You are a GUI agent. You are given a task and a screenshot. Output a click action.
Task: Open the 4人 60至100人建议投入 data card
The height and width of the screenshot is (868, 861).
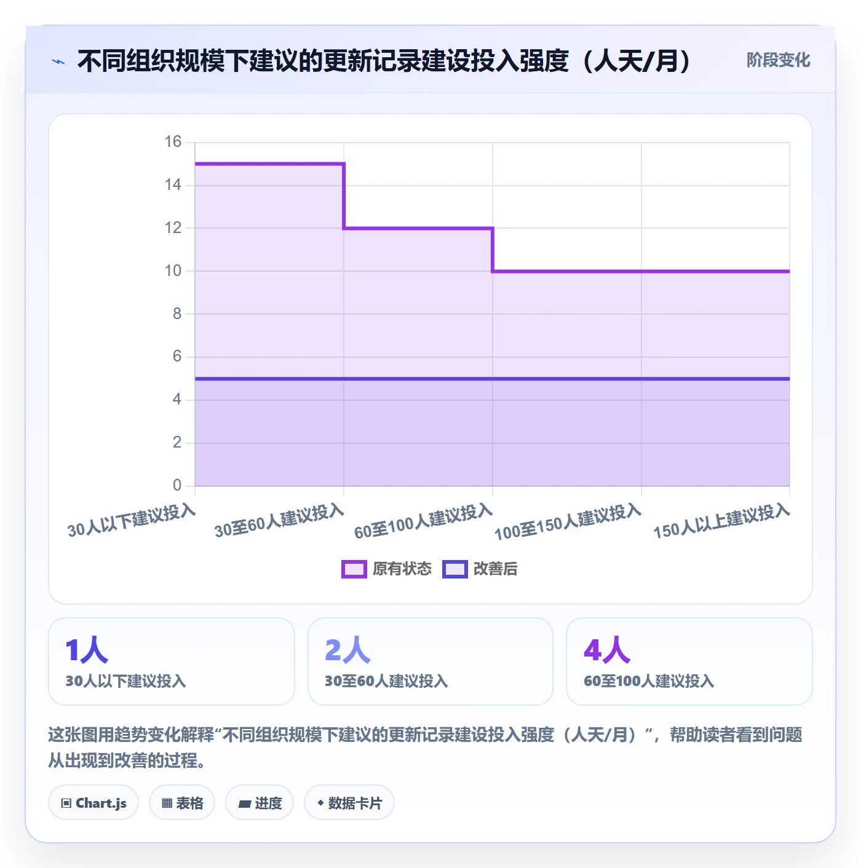click(x=689, y=661)
